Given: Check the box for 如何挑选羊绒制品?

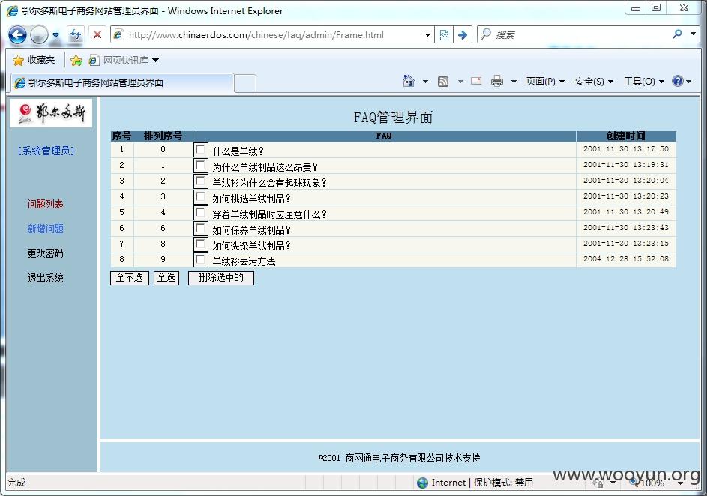Looking at the screenshot, I should coord(201,197).
